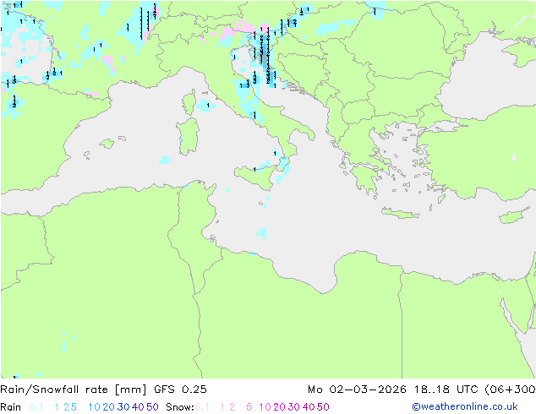This screenshot has height=414, width=536.
Task: Select the rain 0.1 legend value
Action: tap(36, 407)
